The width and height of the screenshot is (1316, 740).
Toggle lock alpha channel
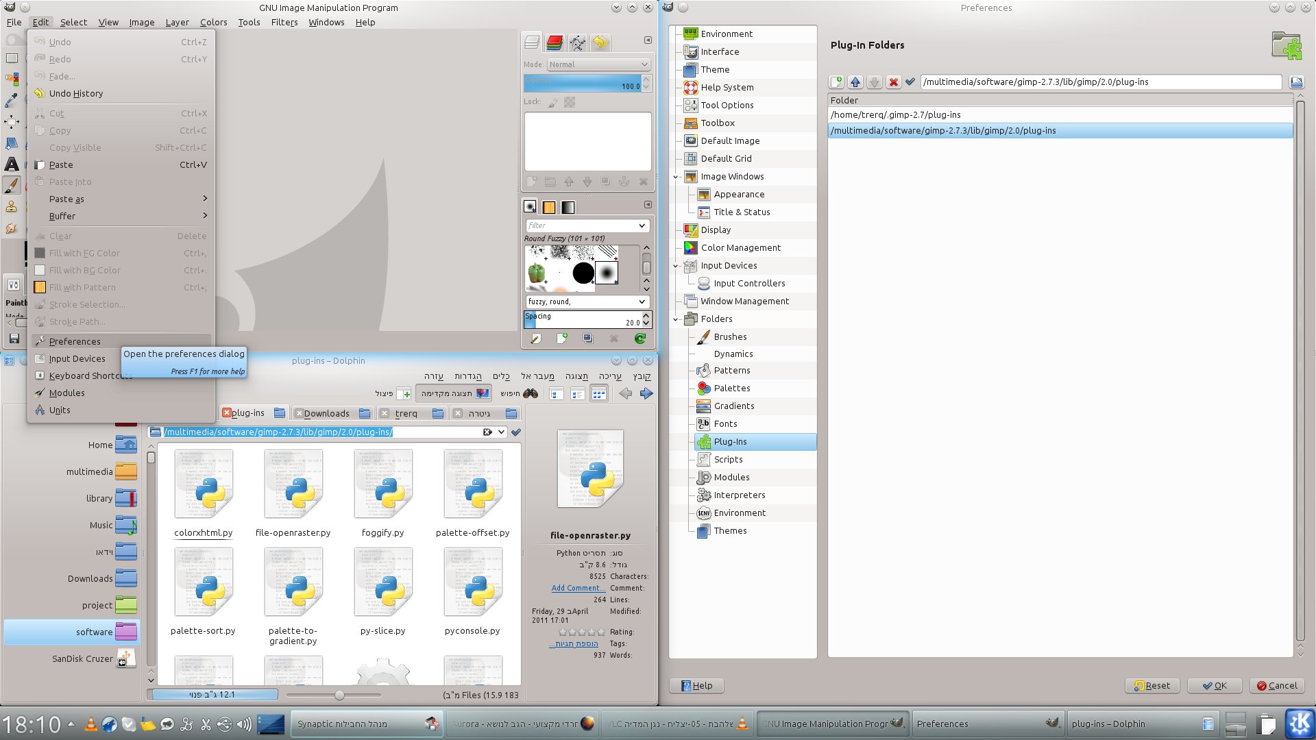570,102
